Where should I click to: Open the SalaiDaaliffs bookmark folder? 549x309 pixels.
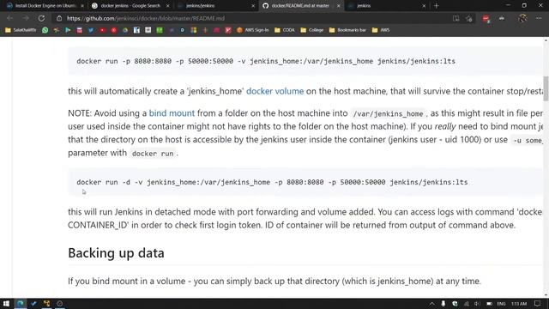point(21,30)
